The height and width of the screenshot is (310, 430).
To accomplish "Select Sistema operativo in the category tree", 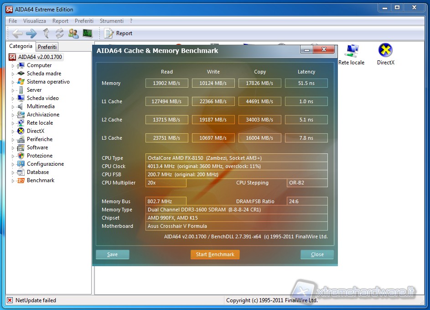I will pyautogui.click(x=48, y=82).
